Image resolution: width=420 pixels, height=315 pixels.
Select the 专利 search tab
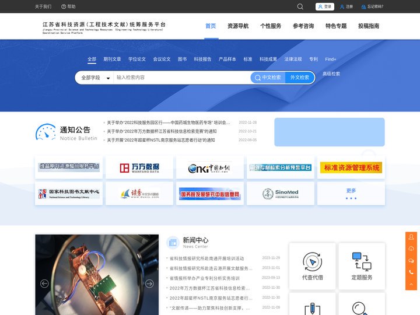click(313, 59)
